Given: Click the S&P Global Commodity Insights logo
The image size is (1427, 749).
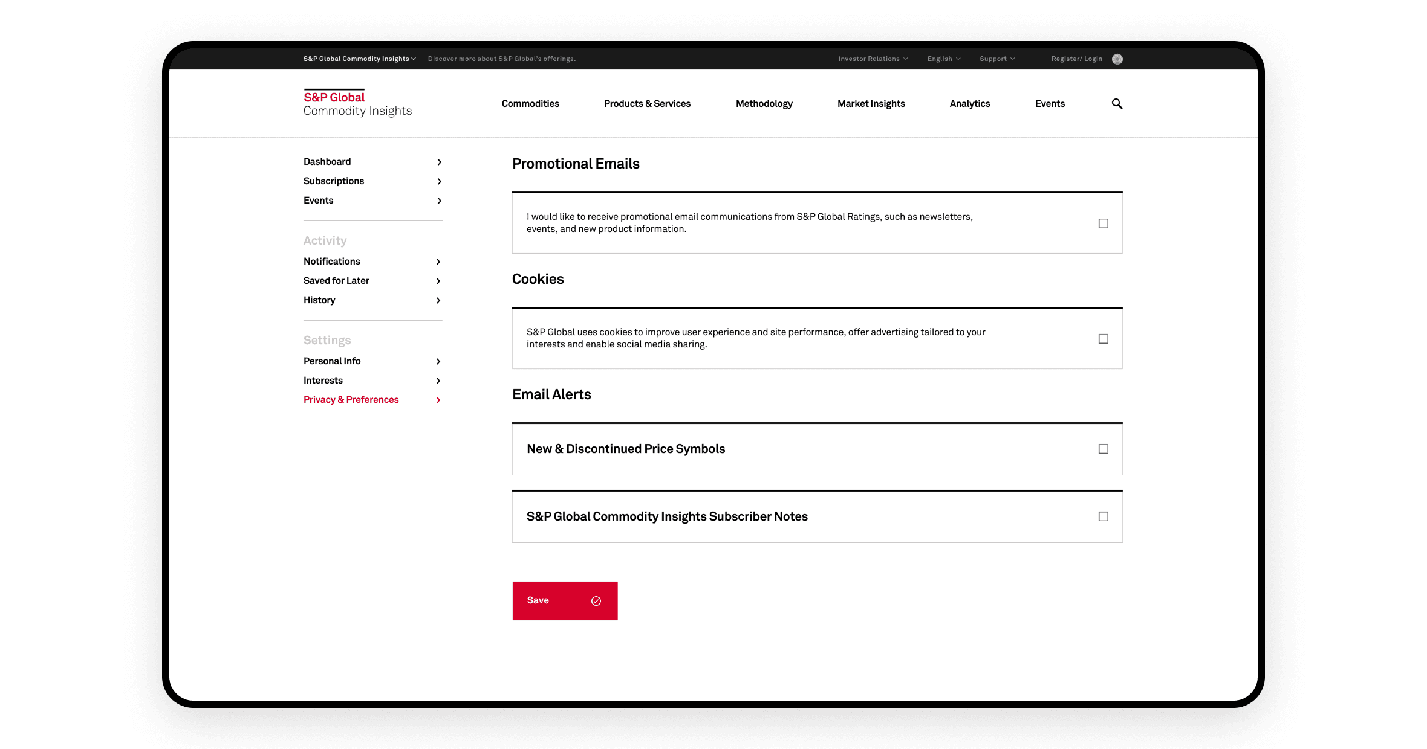Looking at the screenshot, I should tap(357, 103).
